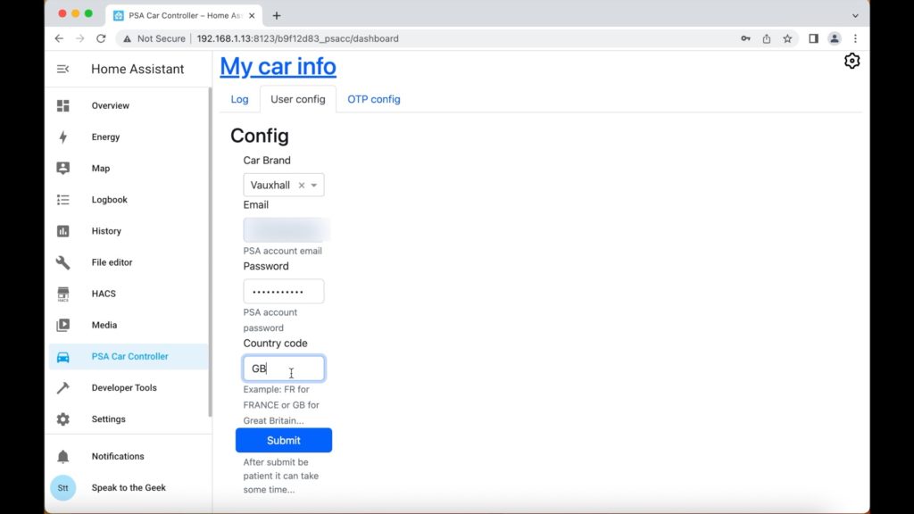Image resolution: width=914 pixels, height=514 pixels.
Task: Toggle the browser side panel icon
Action: 813,38
